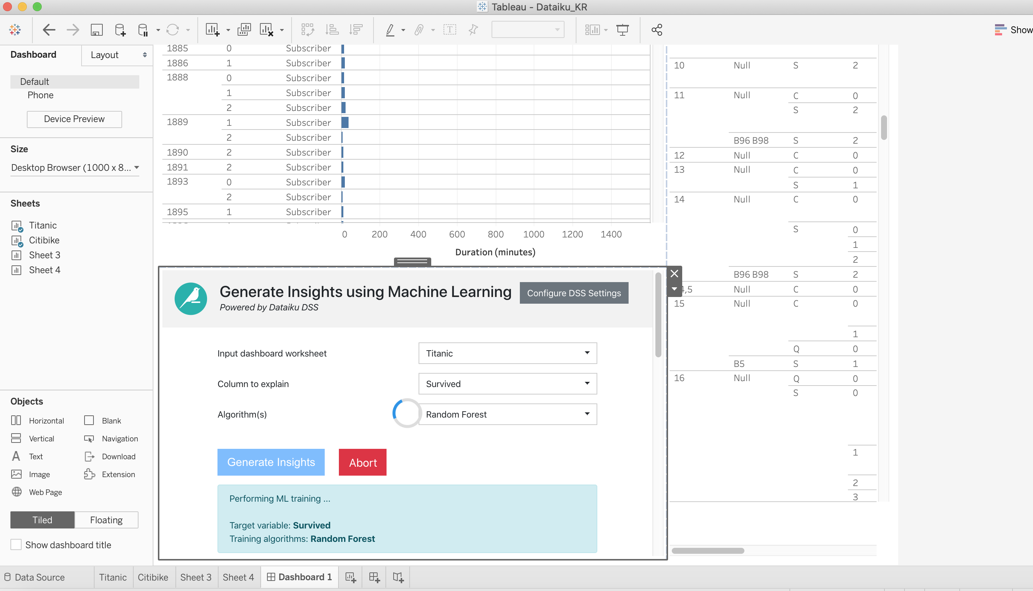Click the extension panel vertical scrollbar
The image size is (1033, 591).
point(658,314)
